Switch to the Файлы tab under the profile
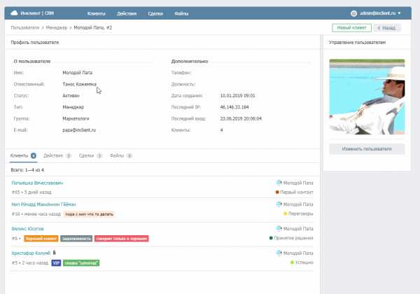This screenshot has height=294, width=420. (x=121, y=155)
